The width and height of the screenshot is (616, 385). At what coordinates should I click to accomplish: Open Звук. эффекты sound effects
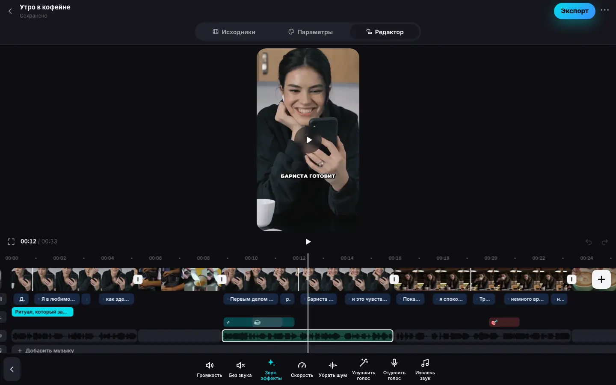click(271, 370)
